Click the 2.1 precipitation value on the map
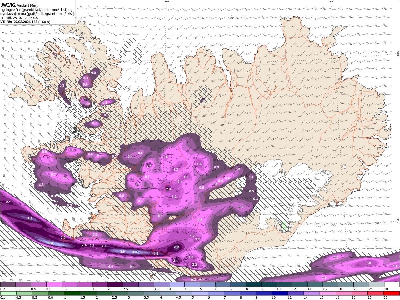 click(8, 202)
